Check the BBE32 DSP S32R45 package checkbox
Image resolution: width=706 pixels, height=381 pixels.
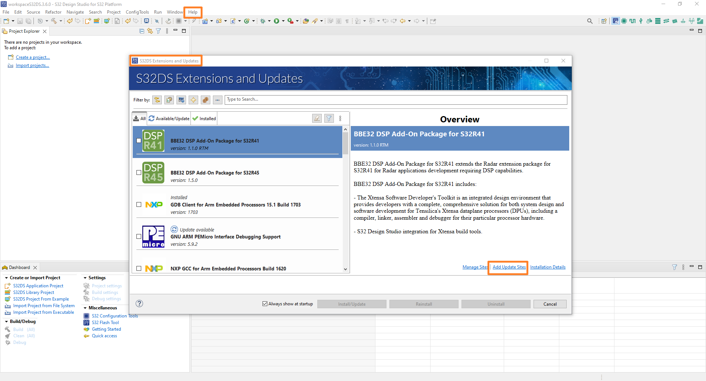tap(139, 172)
